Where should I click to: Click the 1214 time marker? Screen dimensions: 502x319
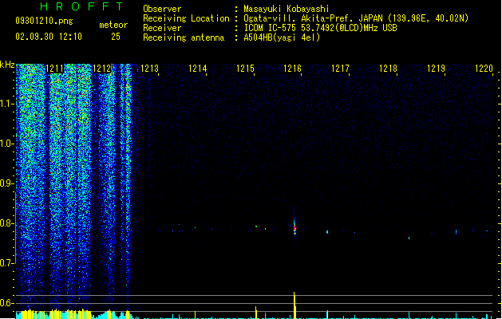(198, 69)
